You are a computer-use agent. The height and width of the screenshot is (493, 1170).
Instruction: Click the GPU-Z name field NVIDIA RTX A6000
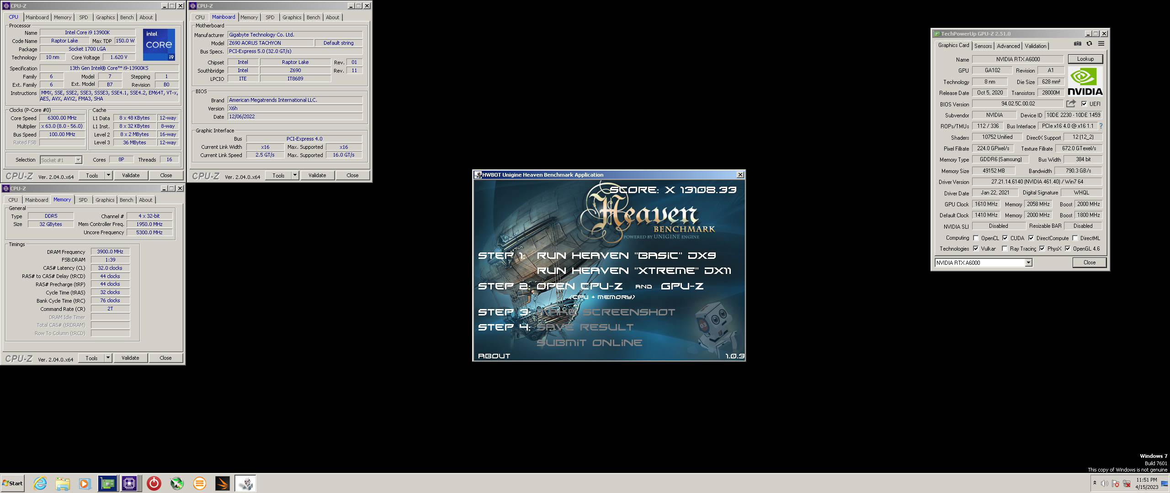click(x=1018, y=59)
